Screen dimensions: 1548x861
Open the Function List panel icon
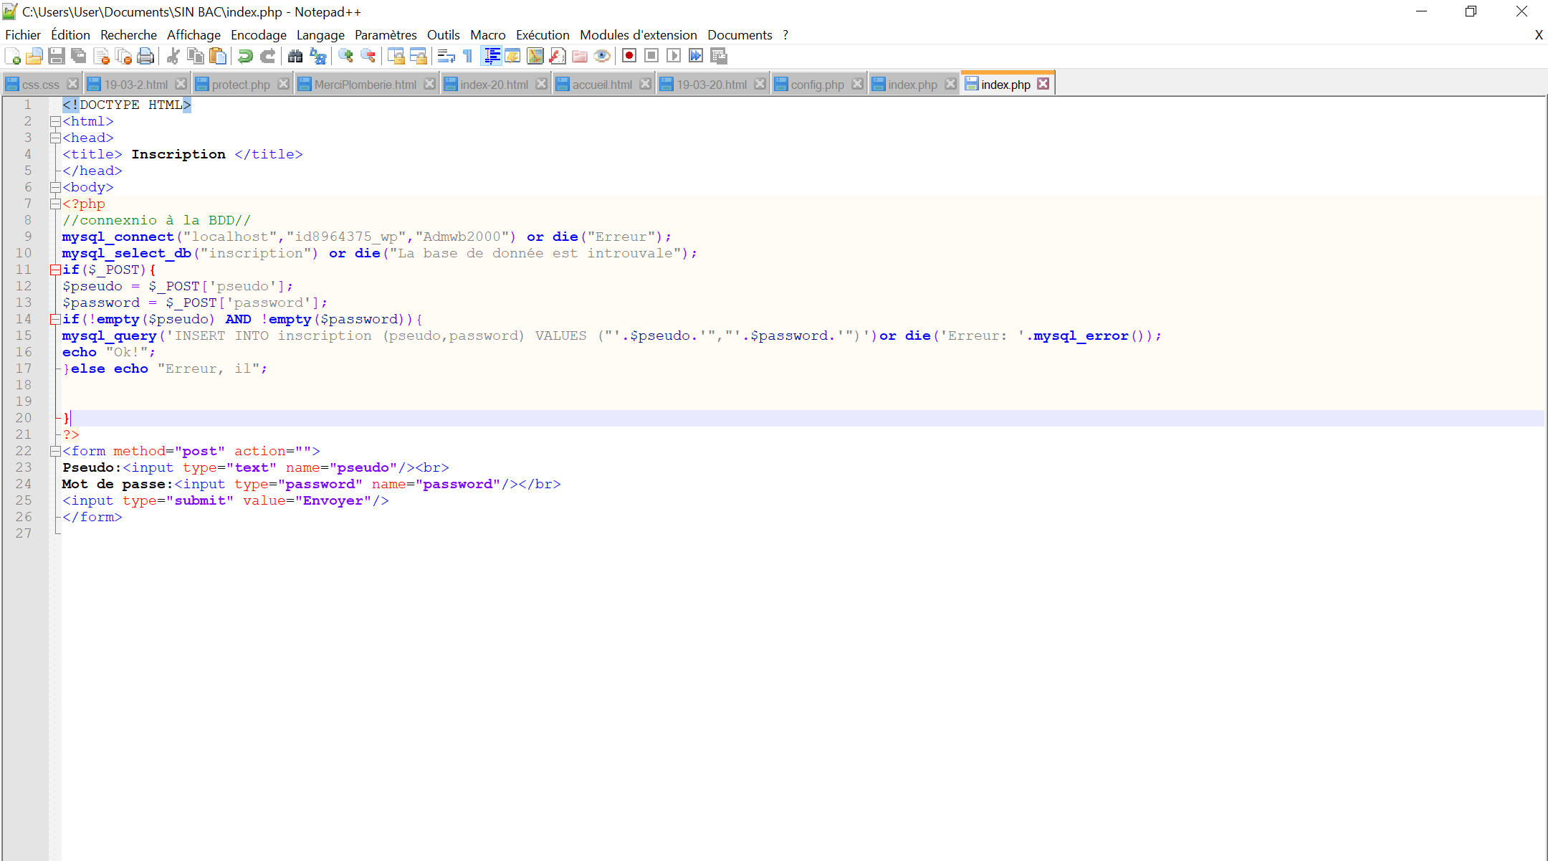557,56
